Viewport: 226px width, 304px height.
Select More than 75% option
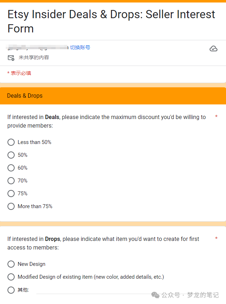(x=11, y=206)
